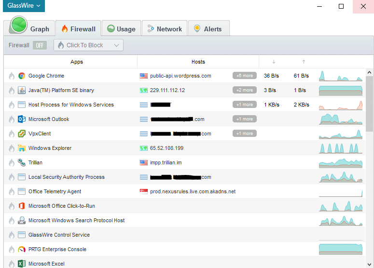Screen dimensions: 374x268
Task: Select the GlassWire Control Service row label
Action: pyautogui.click(x=59, y=235)
